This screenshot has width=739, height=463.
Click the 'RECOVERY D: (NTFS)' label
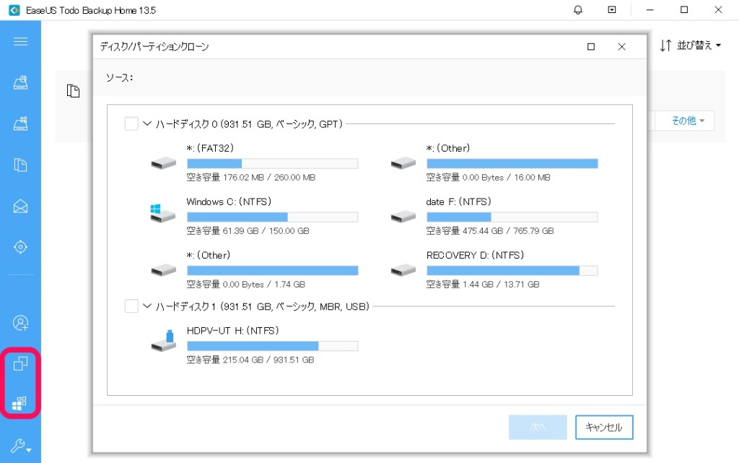(475, 255)
